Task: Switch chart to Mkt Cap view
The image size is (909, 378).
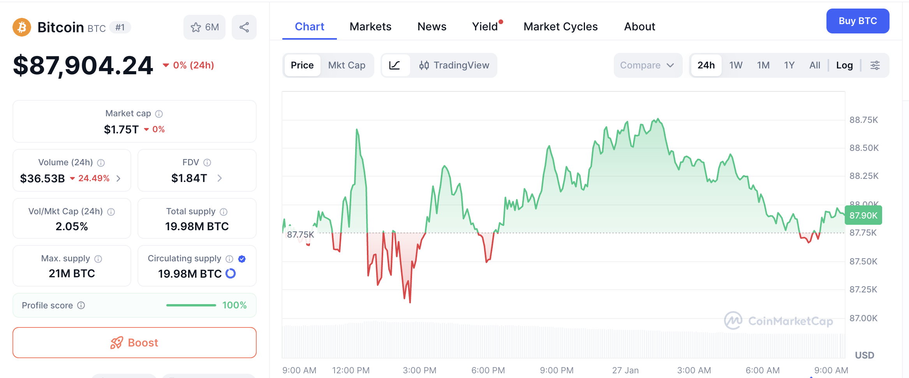Action: click(x=347, y=65)
